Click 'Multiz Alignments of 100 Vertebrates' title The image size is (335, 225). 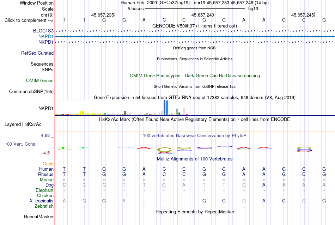click(x=195, y=159)
